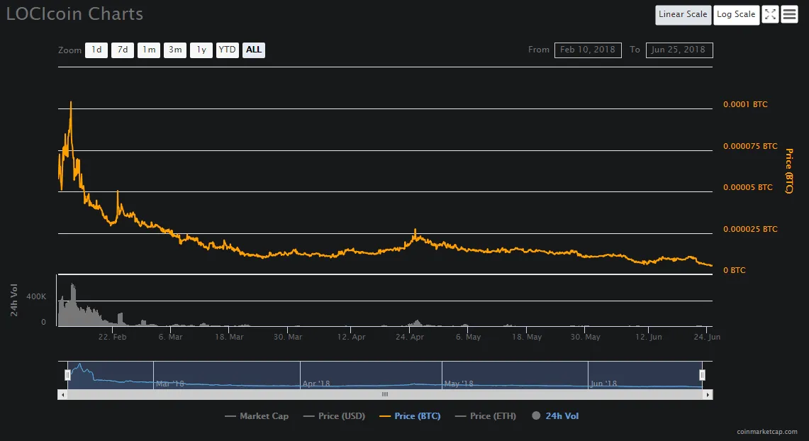Edit the From date field
Viewport: 809px width, 441px height.
[588, 50]
